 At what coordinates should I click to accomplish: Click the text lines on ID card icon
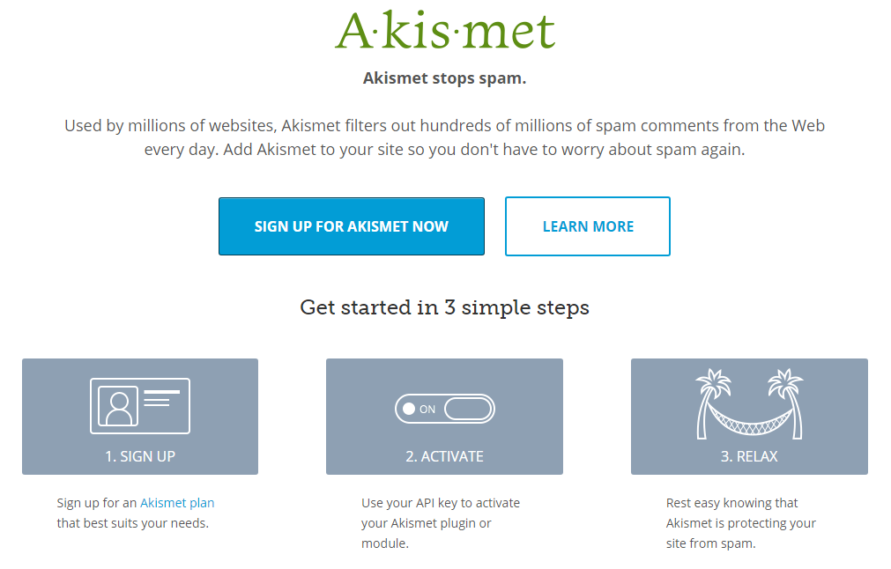coord(162,398)
